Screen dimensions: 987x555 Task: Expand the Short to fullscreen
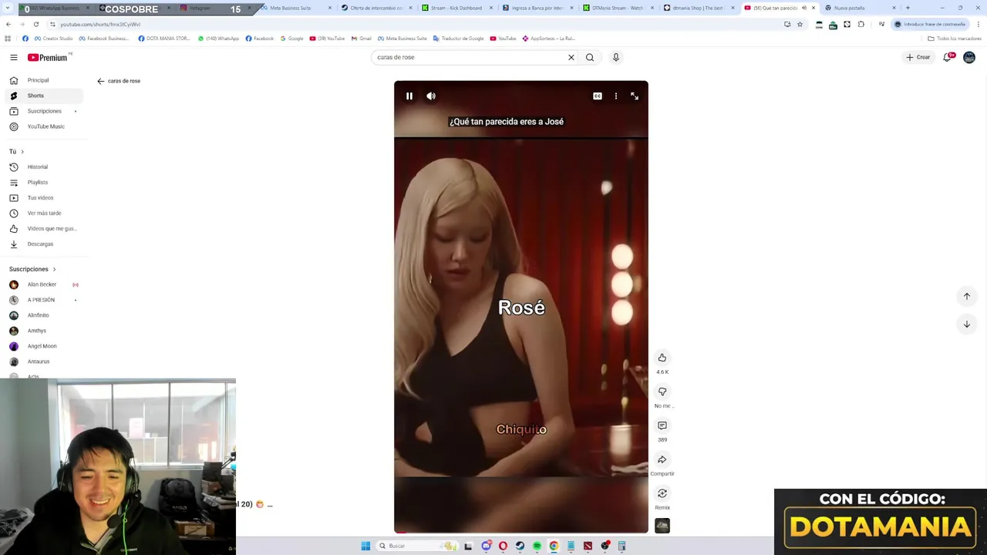[635, 96]
